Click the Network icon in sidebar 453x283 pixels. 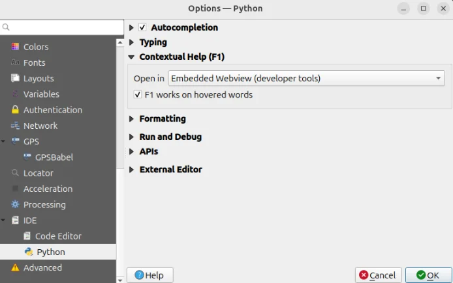click(16, 126)
